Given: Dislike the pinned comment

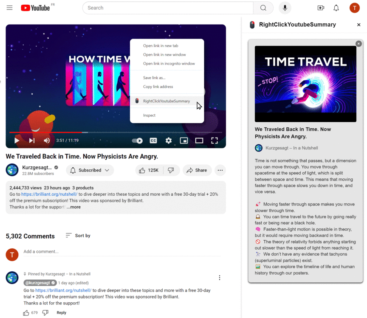Looking at the screenshot, I should point(45,312).
